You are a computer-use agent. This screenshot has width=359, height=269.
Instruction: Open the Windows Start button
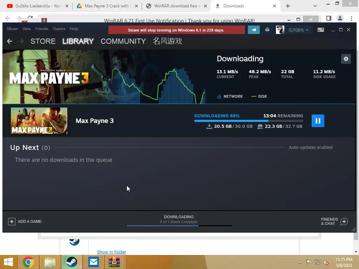(x=8, y=262)
